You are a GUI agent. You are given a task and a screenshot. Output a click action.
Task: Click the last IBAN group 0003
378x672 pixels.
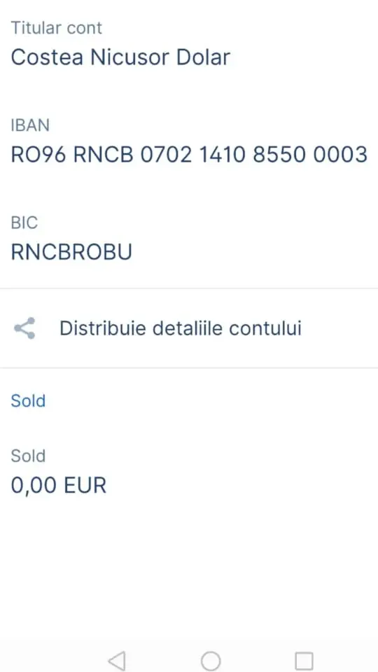(340, 155)
